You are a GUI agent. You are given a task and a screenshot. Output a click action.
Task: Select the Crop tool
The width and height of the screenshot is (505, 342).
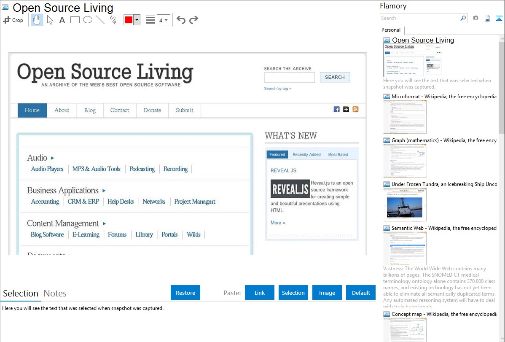(13, 20)
